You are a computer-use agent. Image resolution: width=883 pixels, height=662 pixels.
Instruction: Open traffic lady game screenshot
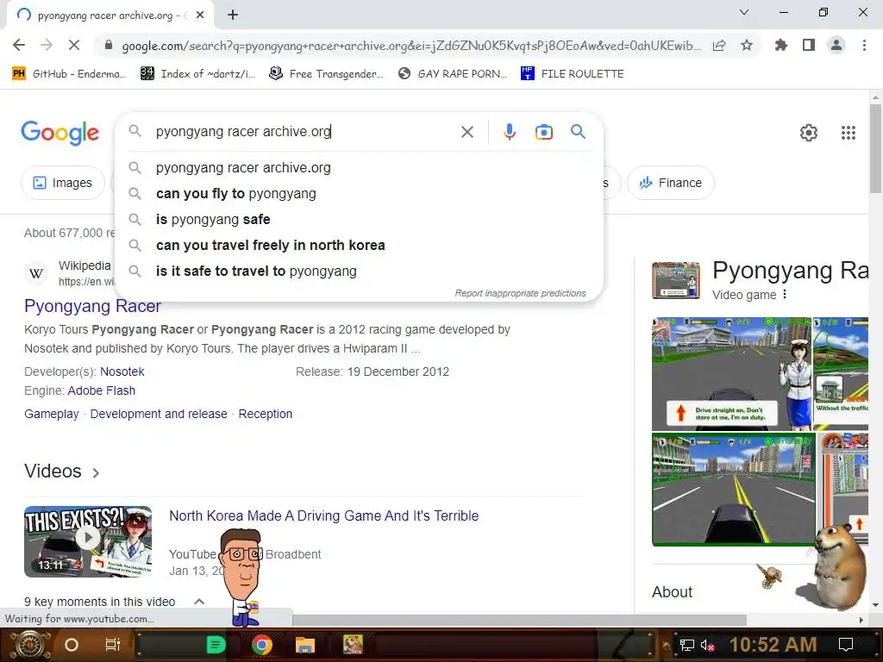click(731, 374)
